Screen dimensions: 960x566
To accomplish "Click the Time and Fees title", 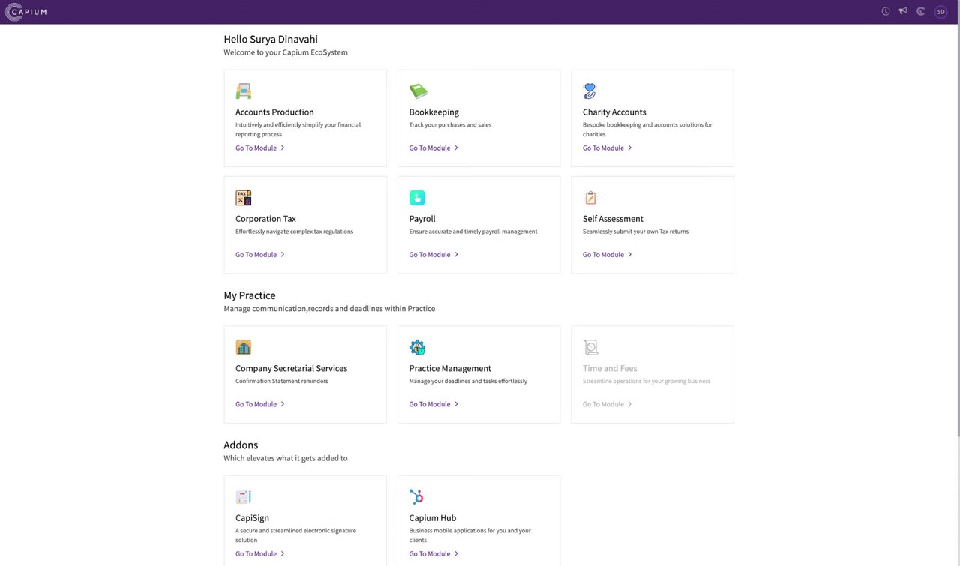I will (610, 369).
